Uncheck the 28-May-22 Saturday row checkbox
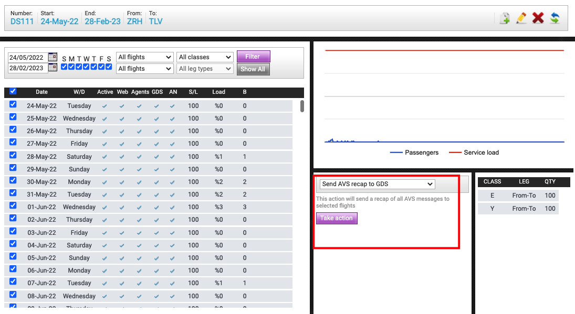The width and height of the screenshot is (575, 314). [x=13, y=155]
